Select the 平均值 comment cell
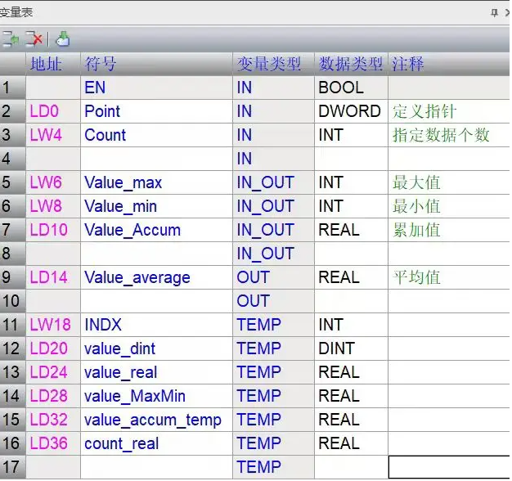Image resolution: width=512 pixels, height=481 pixels. (449, 277)
